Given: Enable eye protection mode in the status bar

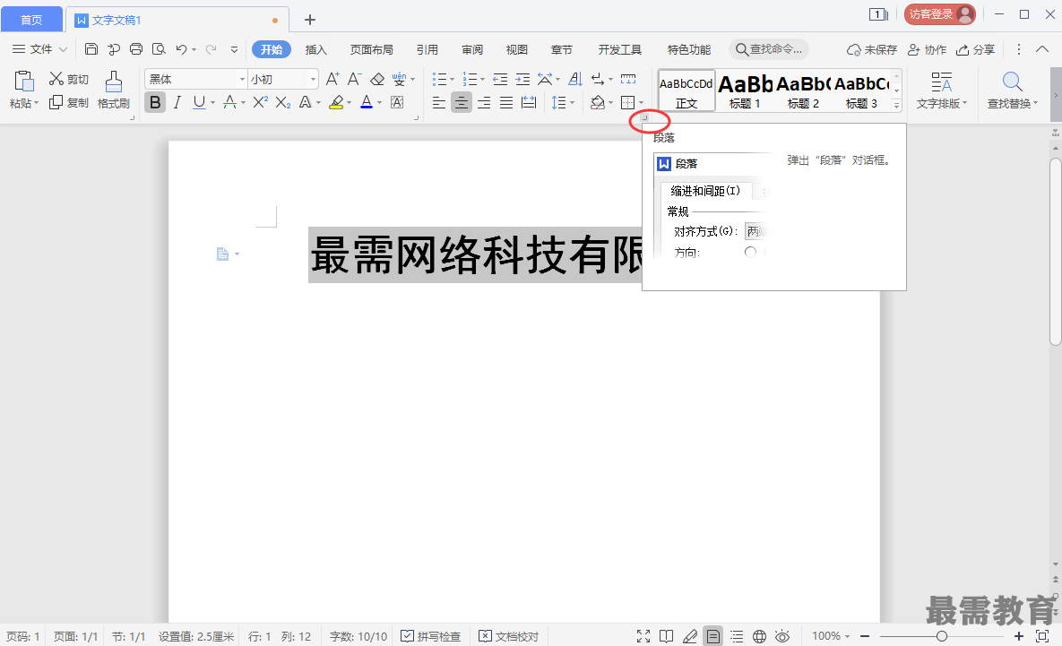Looking at the screenshot, I should coord(782,636).
